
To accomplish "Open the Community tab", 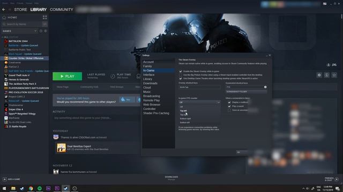I will coord(62,10).
